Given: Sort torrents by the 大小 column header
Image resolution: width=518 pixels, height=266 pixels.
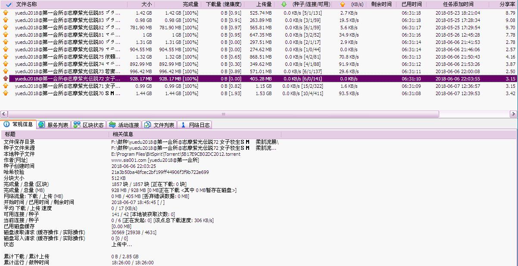Looking at the screenshot, I should pyautogui.click(x=147, y=4).
